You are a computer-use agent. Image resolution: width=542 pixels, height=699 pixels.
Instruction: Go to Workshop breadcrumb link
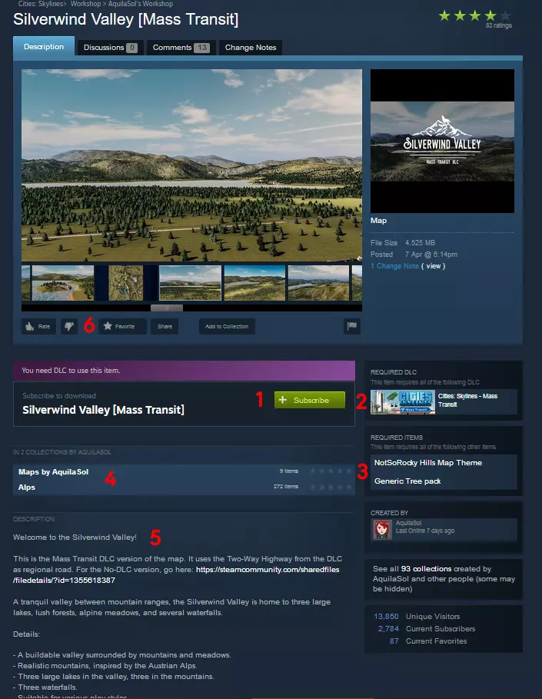pyautogui.click(x=85, y=4)
